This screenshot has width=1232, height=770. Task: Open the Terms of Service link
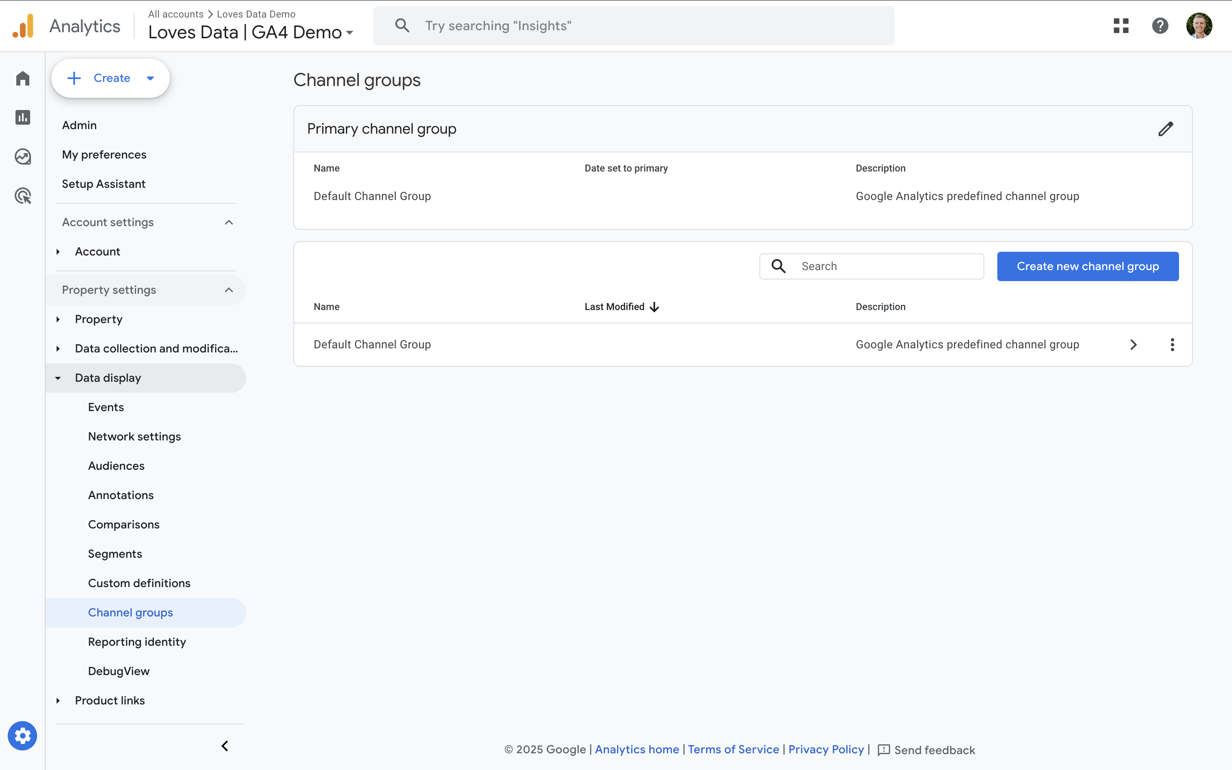pyautogui.click(x=734, y=750)
